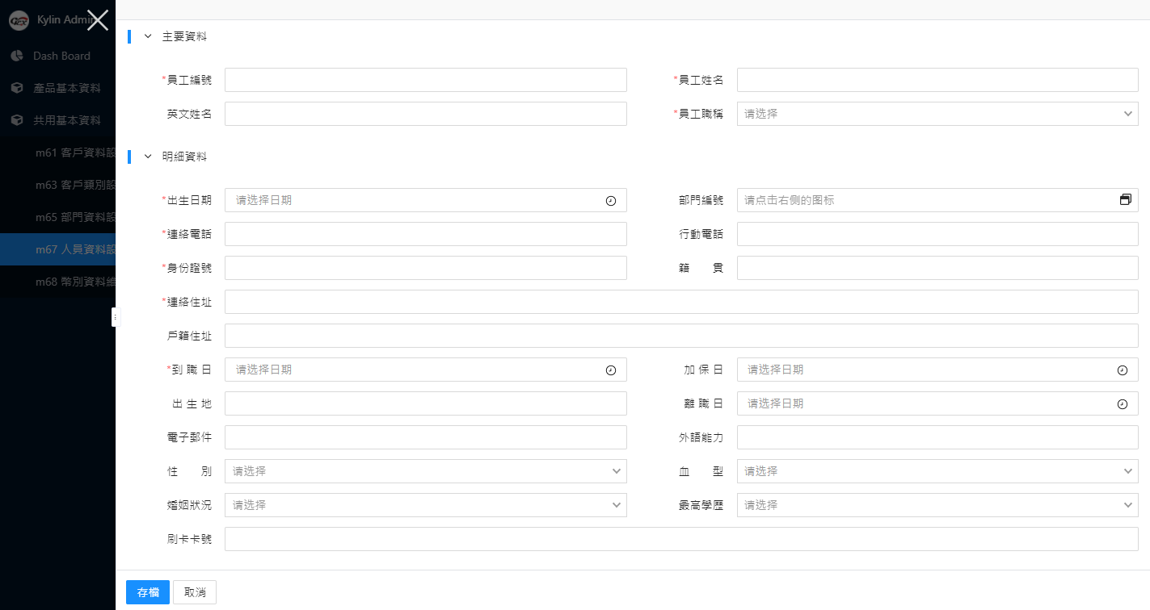The width and height of the screenshot is (1150, 610).
Task: Click the clock icon in 出生日期 field
Action: pos(611,201)
